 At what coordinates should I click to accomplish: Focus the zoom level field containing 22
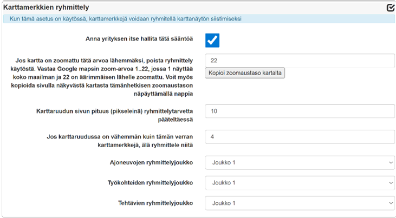(x=300, y=60)
